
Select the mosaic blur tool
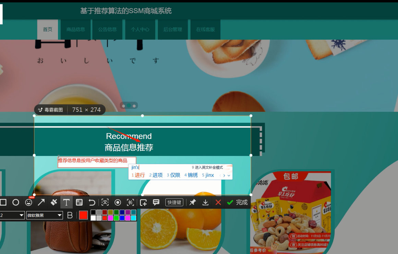click(x=79, y=202)
